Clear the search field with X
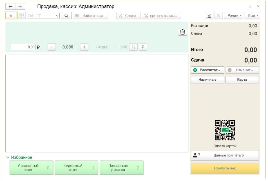The width and height of the screenshot is (268, 181). (57, 16)
